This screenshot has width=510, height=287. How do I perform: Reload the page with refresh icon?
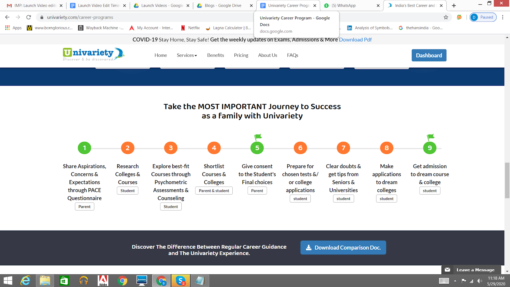29,17
